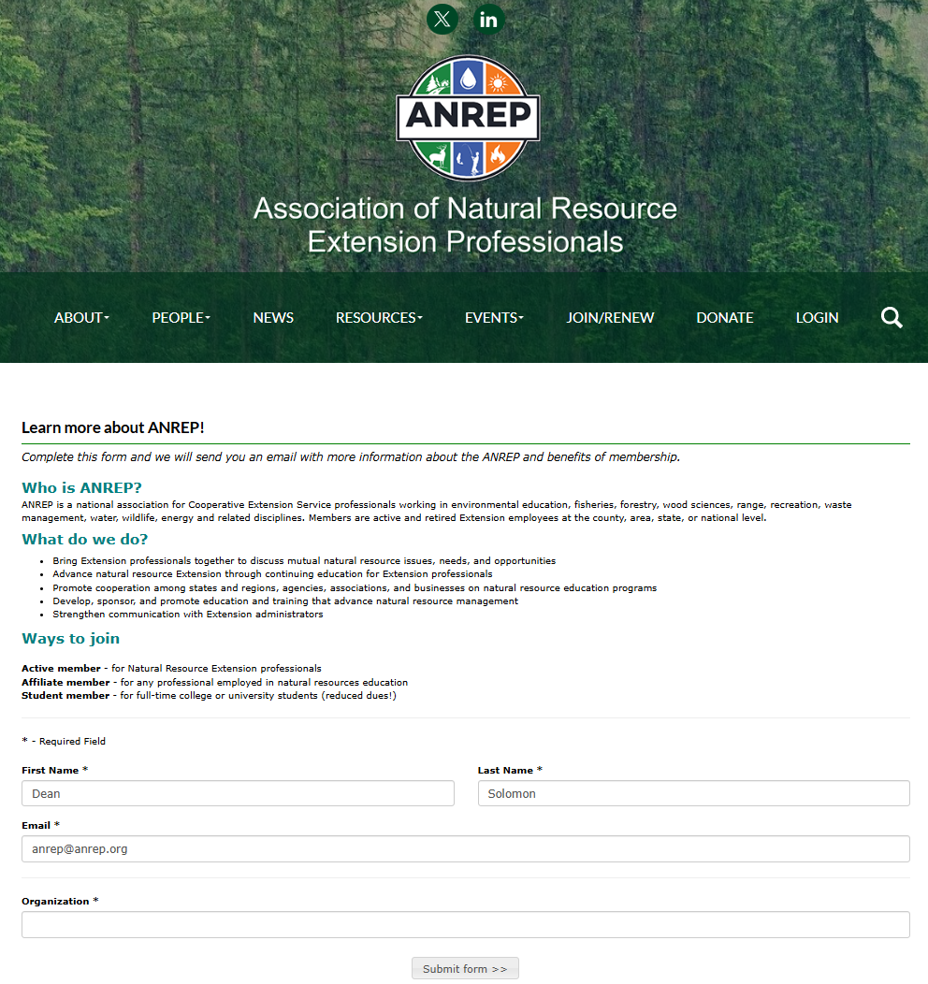Click the 'Organization *' label
The width and height of the screenshot is (928, 984).
click(60, 901)
